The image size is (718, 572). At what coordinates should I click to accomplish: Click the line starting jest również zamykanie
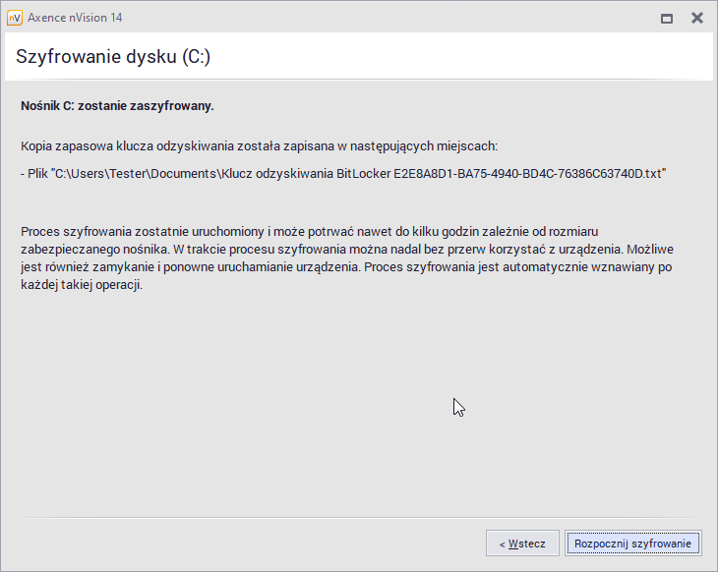[346, 267]
